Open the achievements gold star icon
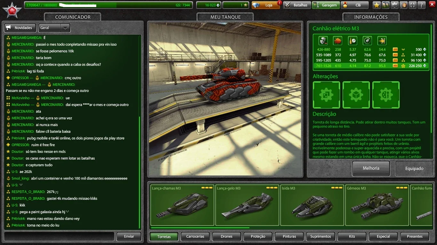Viewport: 437px width, 245px height. click(377, 5)
